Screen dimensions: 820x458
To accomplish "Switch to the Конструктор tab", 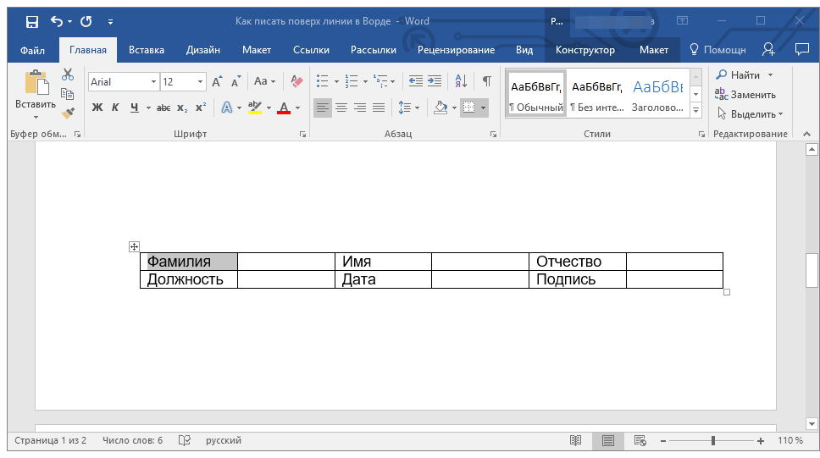I will (585, 50).
